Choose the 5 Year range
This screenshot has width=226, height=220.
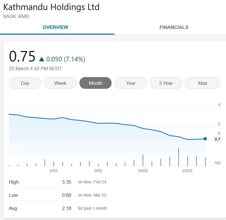(166, 83)
